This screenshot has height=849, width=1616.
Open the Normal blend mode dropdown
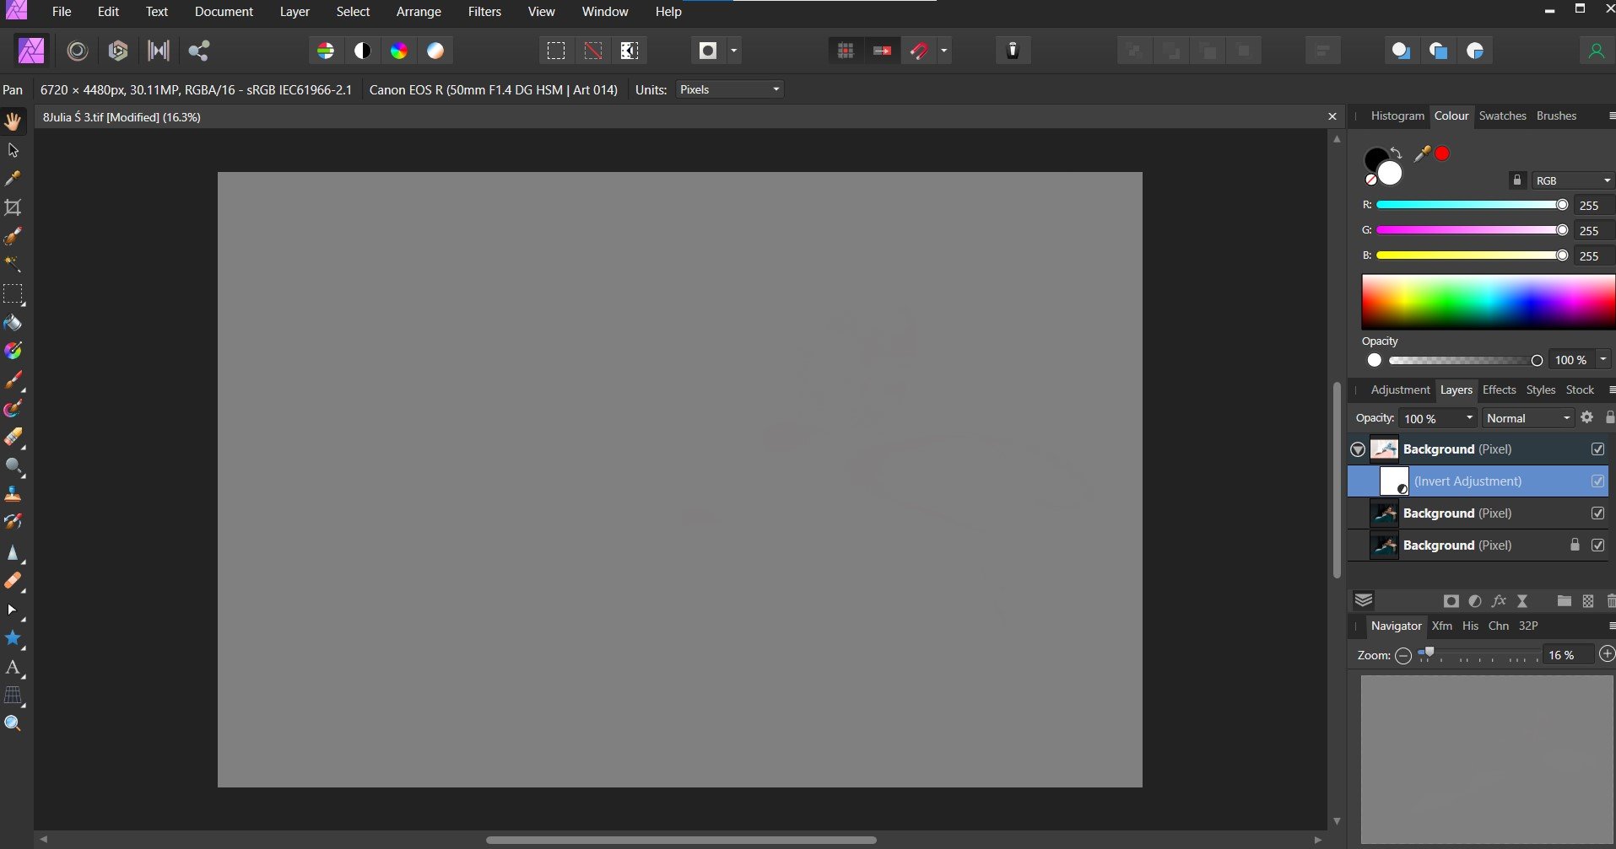[x=1528, y=418]
